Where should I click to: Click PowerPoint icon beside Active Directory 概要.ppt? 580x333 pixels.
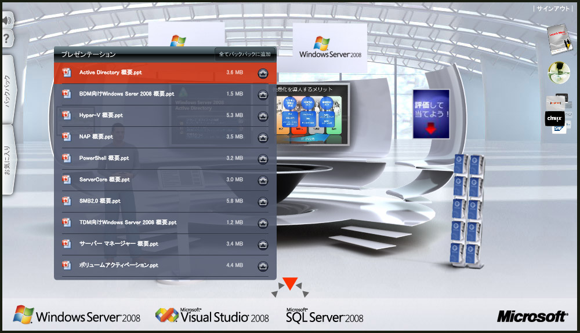[x=67, y=72]
